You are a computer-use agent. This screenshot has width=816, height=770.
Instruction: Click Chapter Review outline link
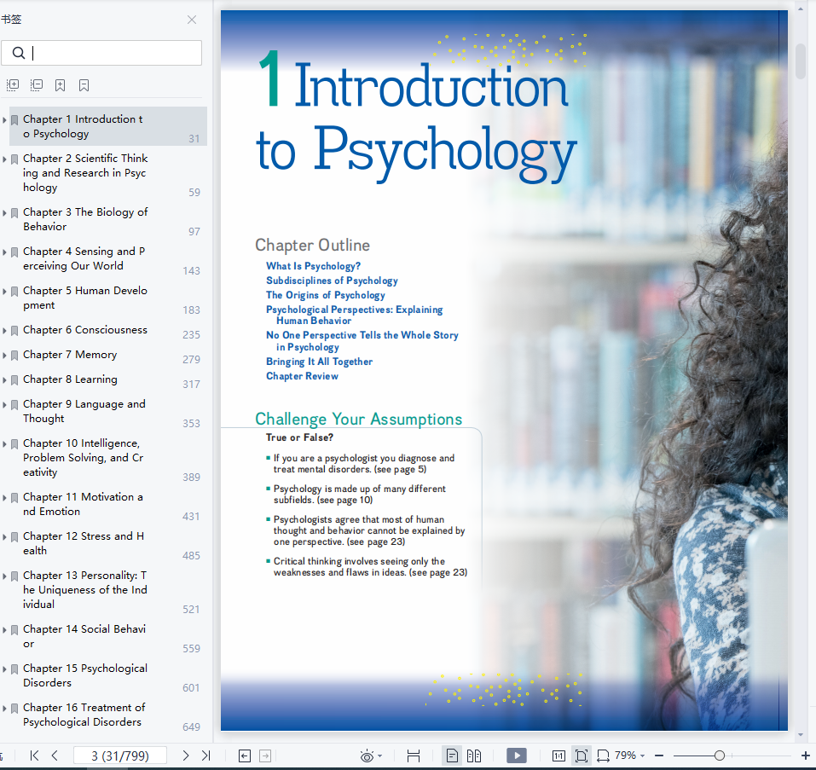pyautogui.click(x=302, y=376)
